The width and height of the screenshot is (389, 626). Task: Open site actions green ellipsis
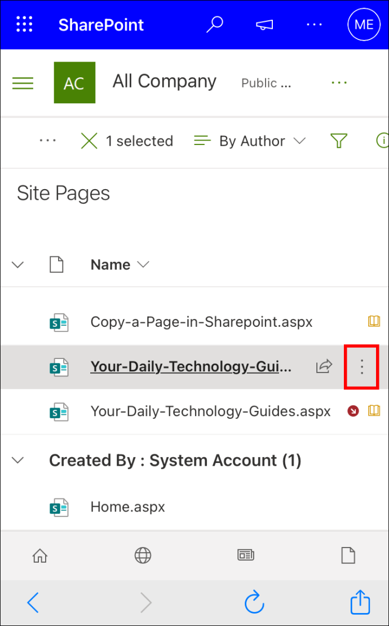pos(339,82)
